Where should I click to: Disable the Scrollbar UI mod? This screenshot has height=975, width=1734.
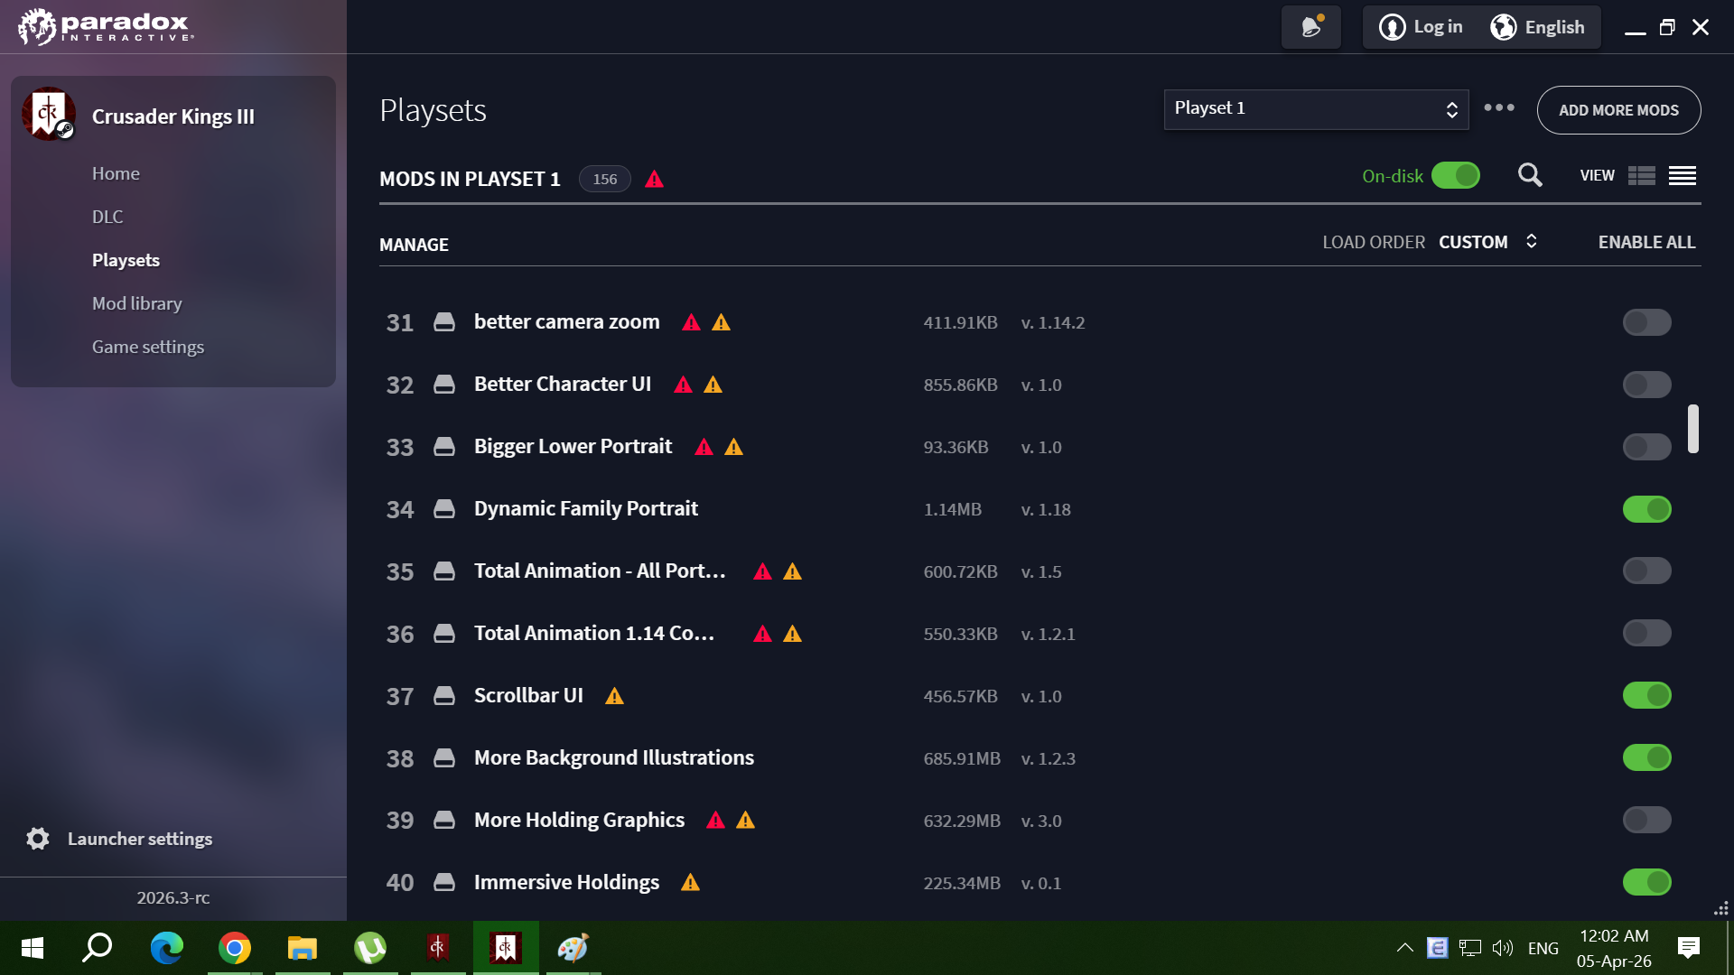[x=1647, y=695]
